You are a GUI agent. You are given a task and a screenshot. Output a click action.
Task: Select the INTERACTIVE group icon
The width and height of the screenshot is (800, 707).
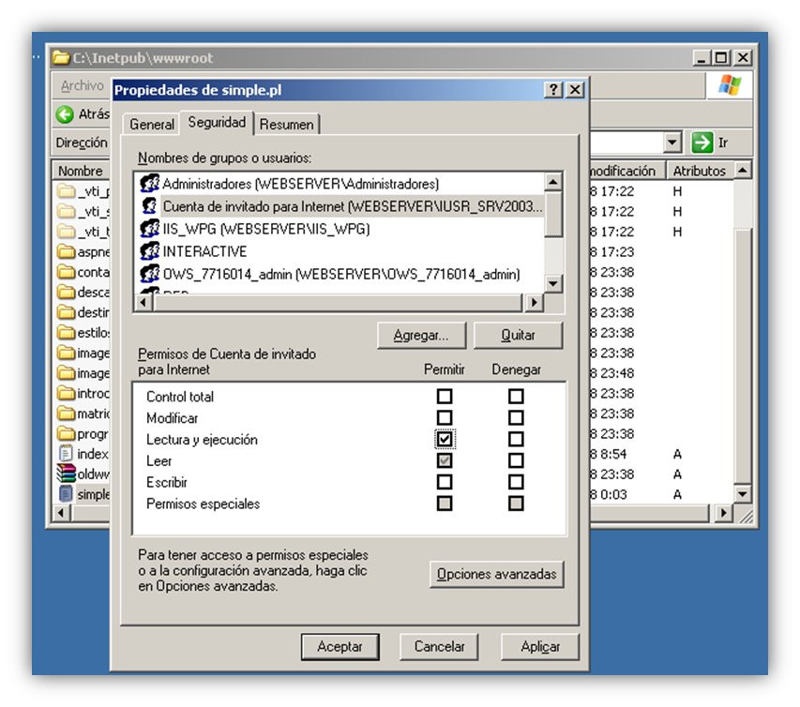pyautogui.click(x=149, y=251)
